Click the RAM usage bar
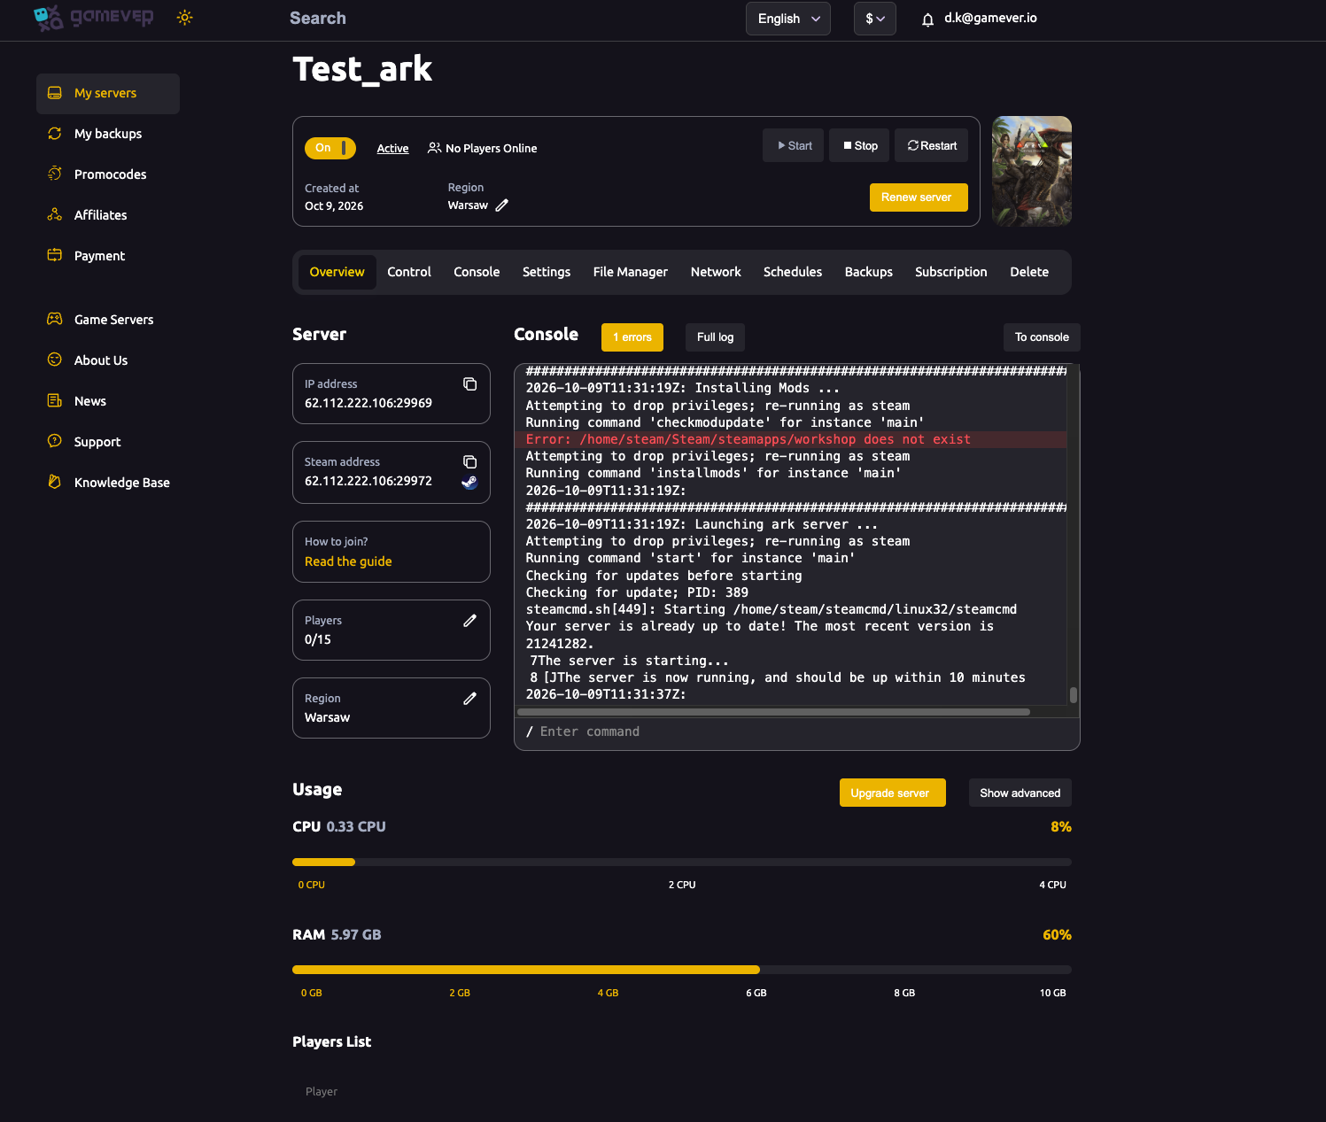Viewport: 1326px width, 1122px height. pyautogui.click(x=682, y=970)
